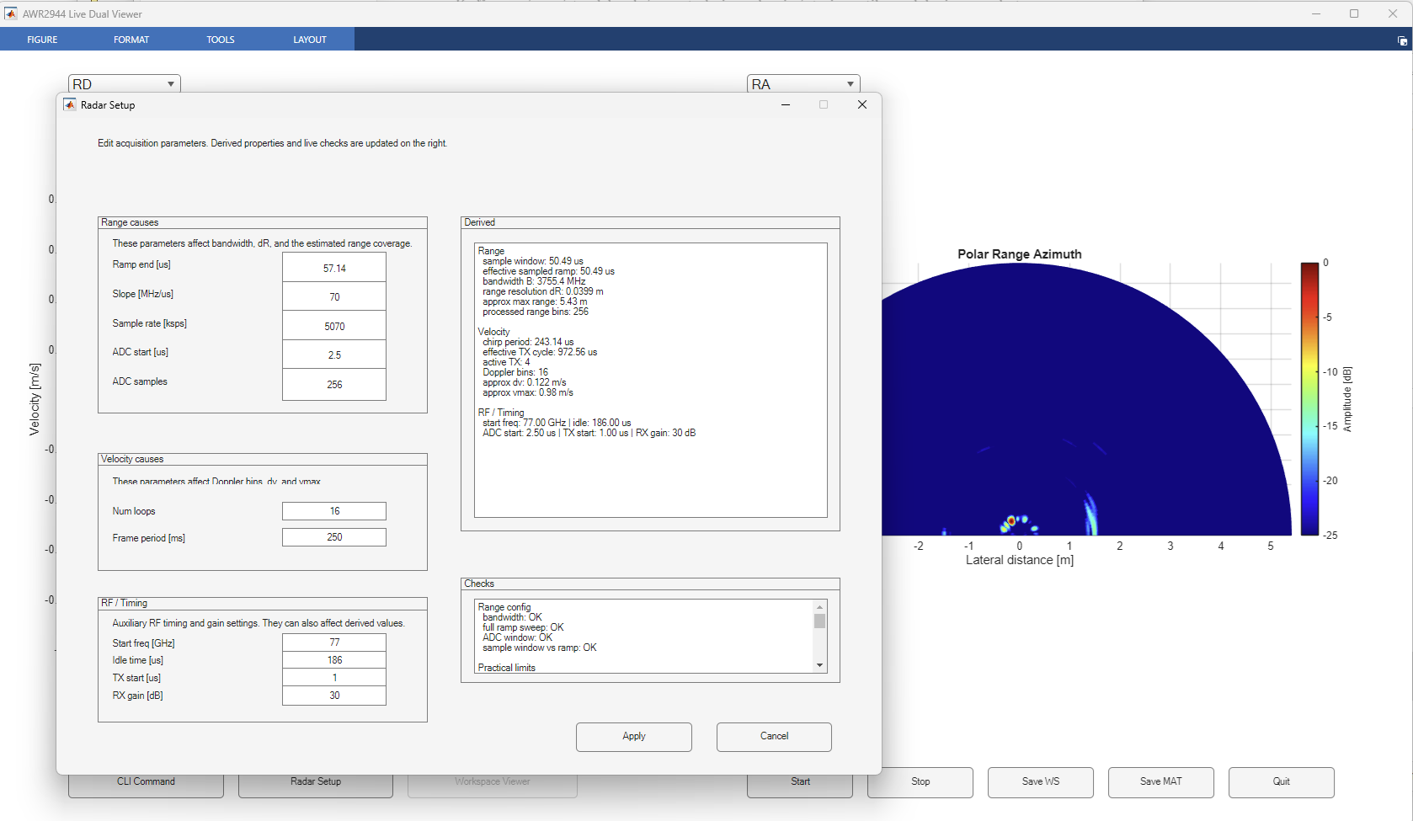1413x821 pixels.
Task: Apply the radar setup parameters
Action: point(634,737)
